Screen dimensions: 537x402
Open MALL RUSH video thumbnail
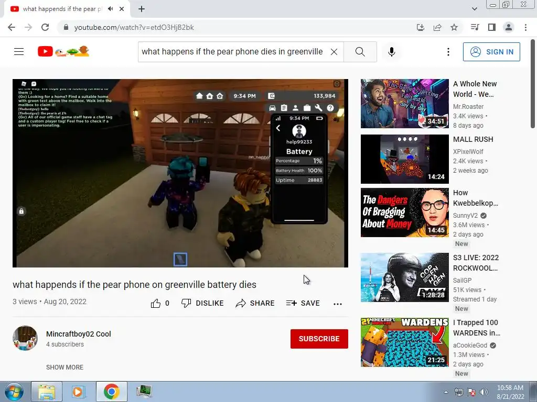pyautogui.click(x=404, y=159)
